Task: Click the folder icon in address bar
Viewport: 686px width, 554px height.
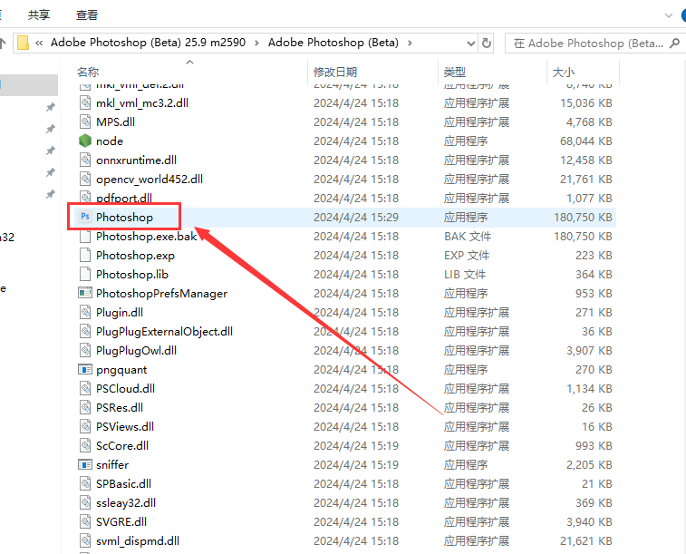Action: point(23,43)
